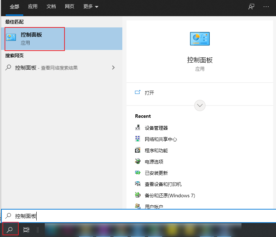Expand actions with the circular chevron button
Viewport: 276px width, 237px height.
tap(200, 105)
